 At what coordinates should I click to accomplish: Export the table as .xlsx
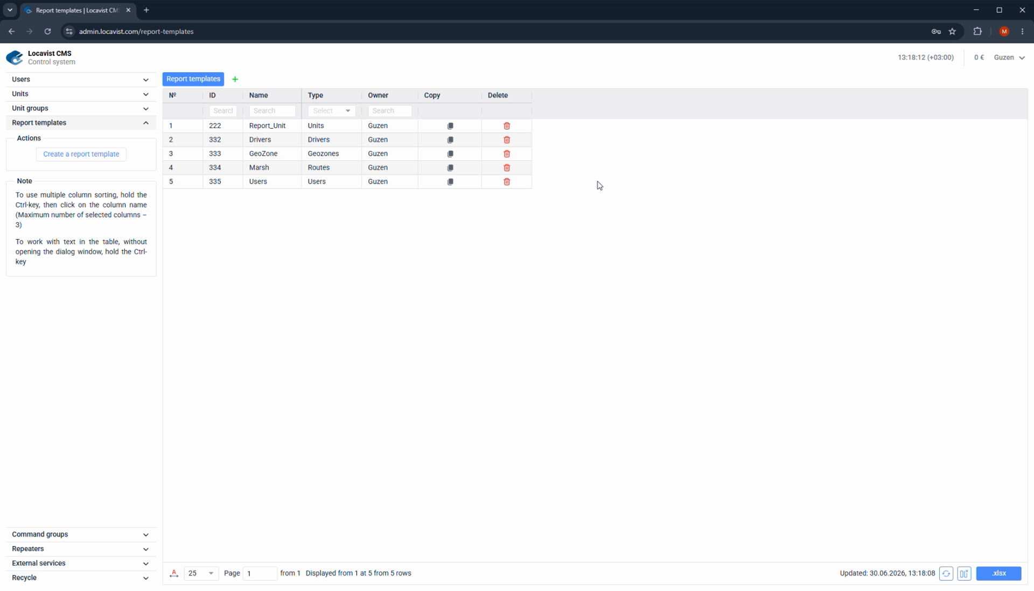998,574
